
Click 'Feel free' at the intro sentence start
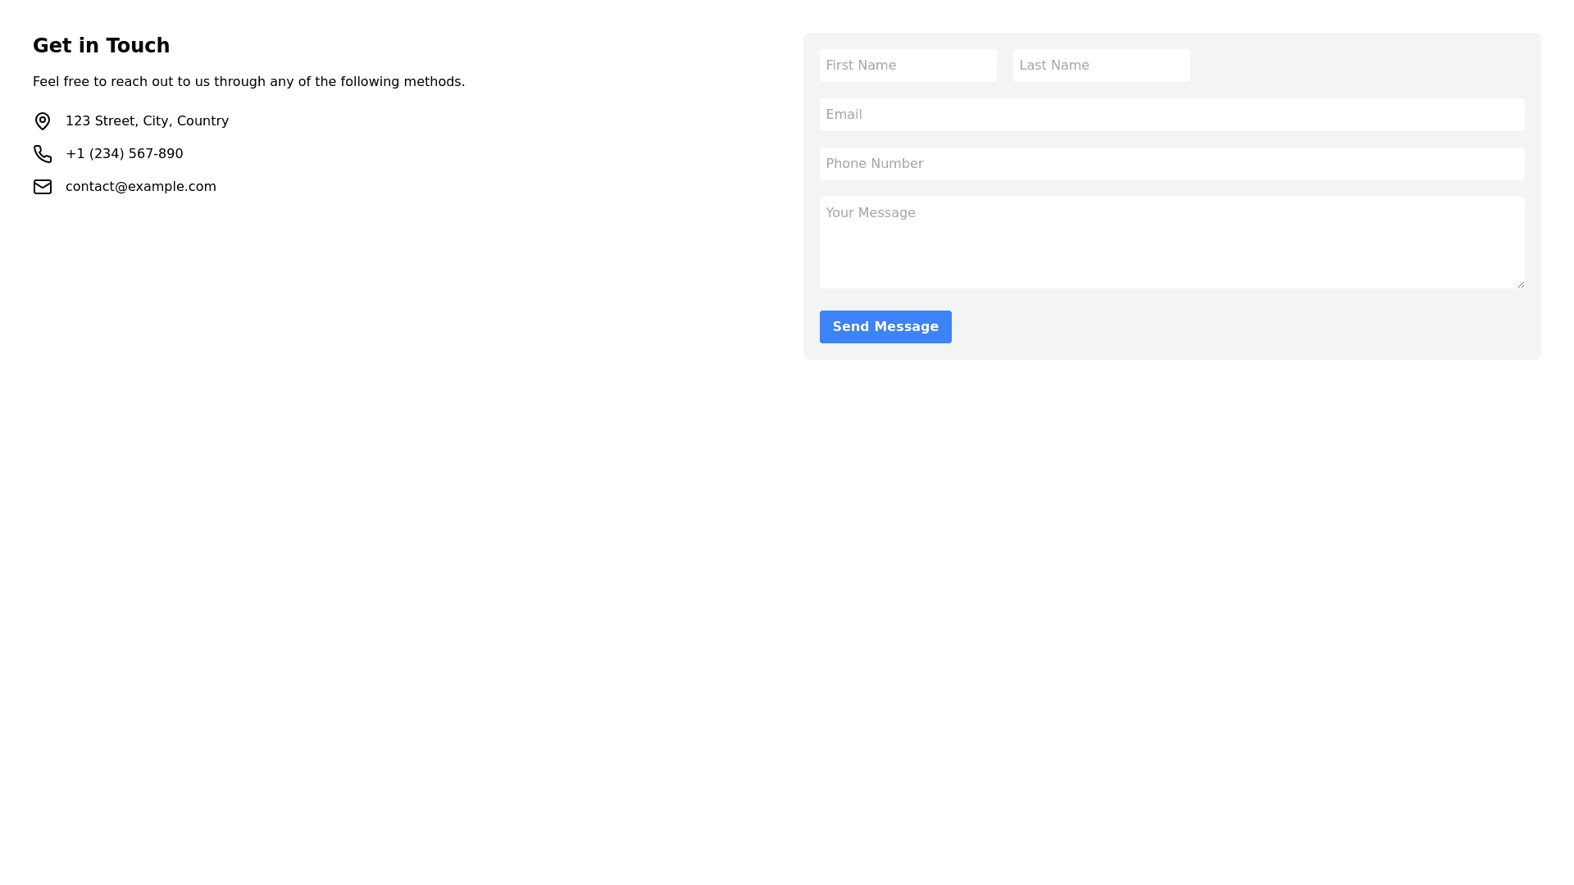pos(60,82)
